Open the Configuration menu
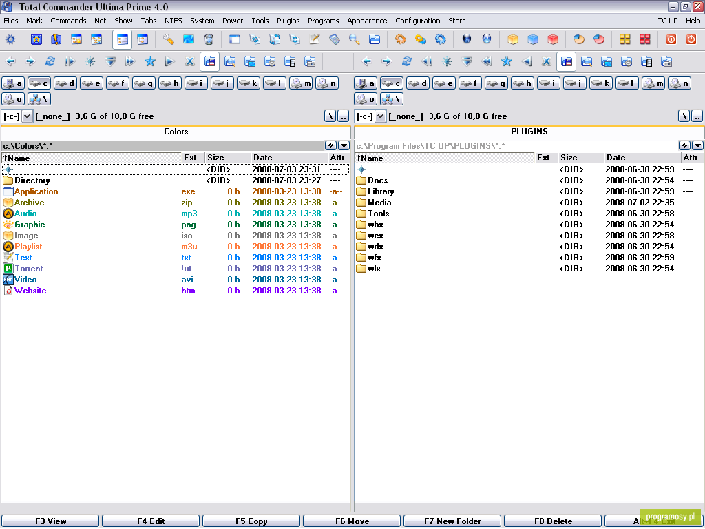This screenshot has height=529, width=705. [x=418, y=21]
